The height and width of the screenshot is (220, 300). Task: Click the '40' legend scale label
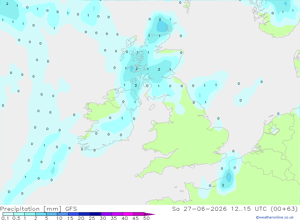(124, 218)
